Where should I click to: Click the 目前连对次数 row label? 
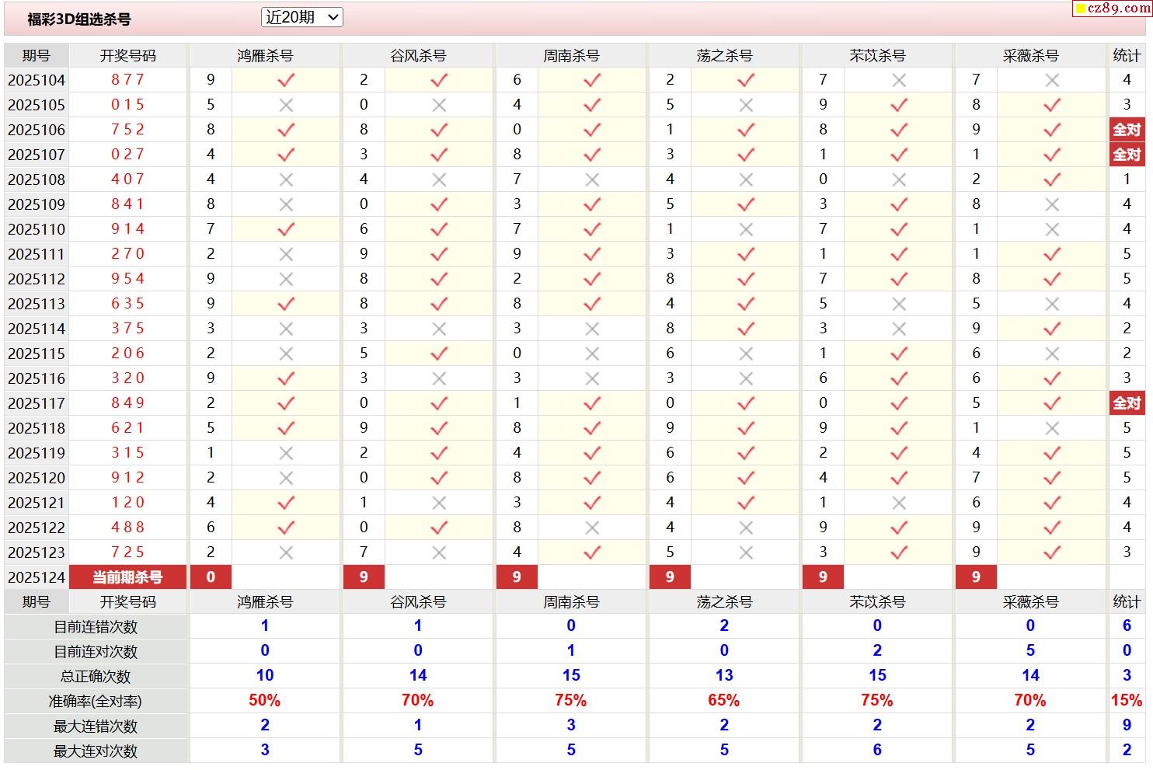[x=96, y=652]
